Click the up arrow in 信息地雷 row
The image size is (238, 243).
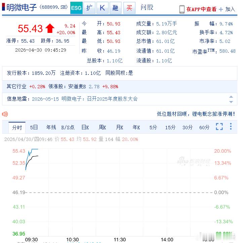click(x=231, y=97)
